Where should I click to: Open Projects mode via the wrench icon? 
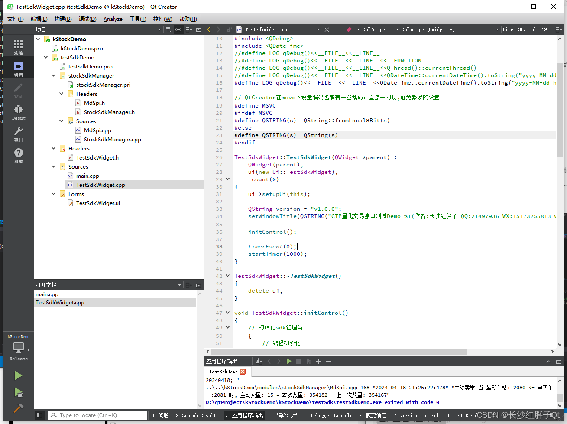pyautogui.click(x=18, y=134)
